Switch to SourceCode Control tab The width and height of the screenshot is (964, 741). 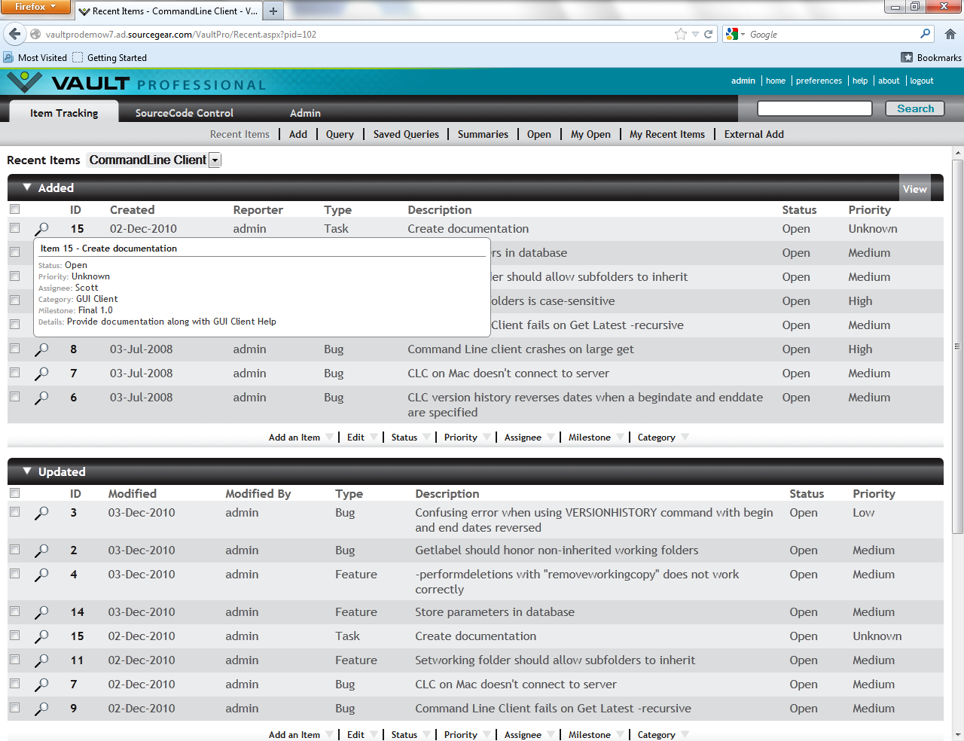pos(185,113)
